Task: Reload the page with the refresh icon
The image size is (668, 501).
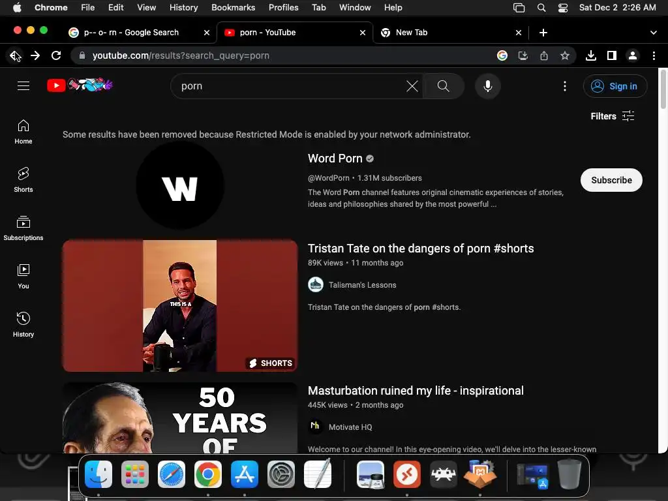Action: pos(56,55)
